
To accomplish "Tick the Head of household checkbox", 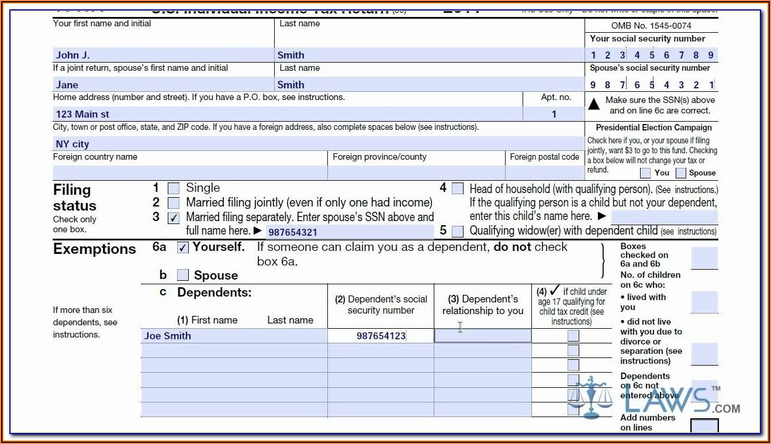I will tap(458, 188).
